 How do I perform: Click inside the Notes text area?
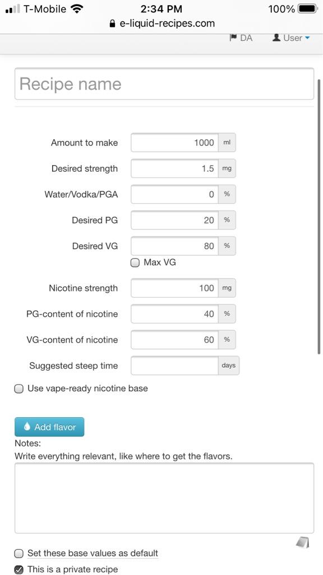(164, 498)
